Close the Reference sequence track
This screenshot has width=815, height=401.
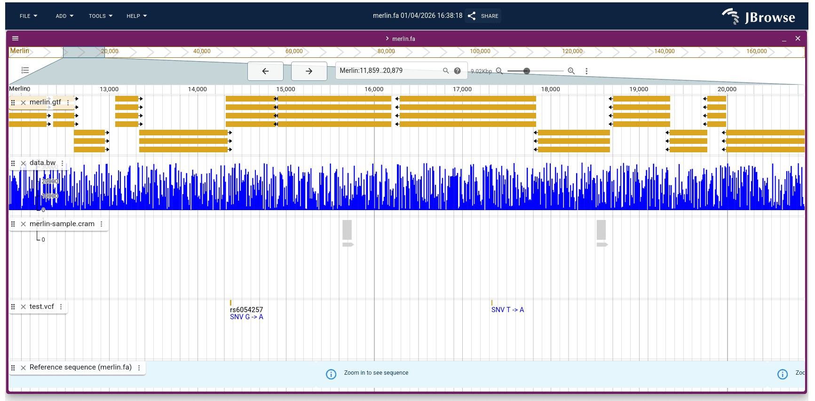click(23, 368)
